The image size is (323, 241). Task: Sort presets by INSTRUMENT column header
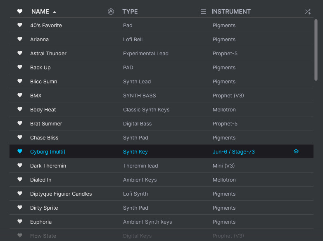click(x=231, y=12)
